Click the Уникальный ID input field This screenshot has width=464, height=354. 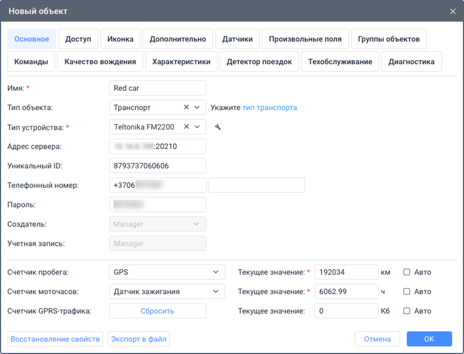point(157,166)
